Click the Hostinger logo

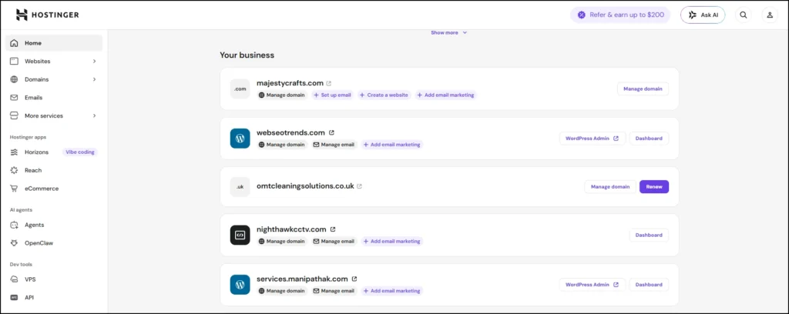(x=47, y=15)
